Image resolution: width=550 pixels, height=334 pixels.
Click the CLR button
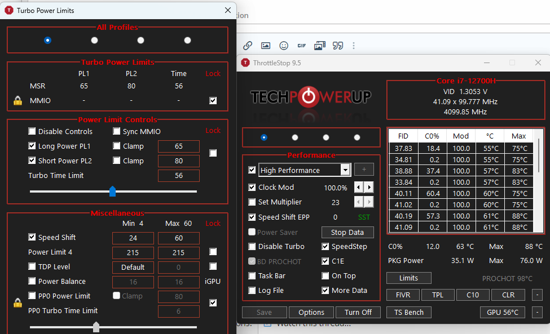click(x=508, y=295)
